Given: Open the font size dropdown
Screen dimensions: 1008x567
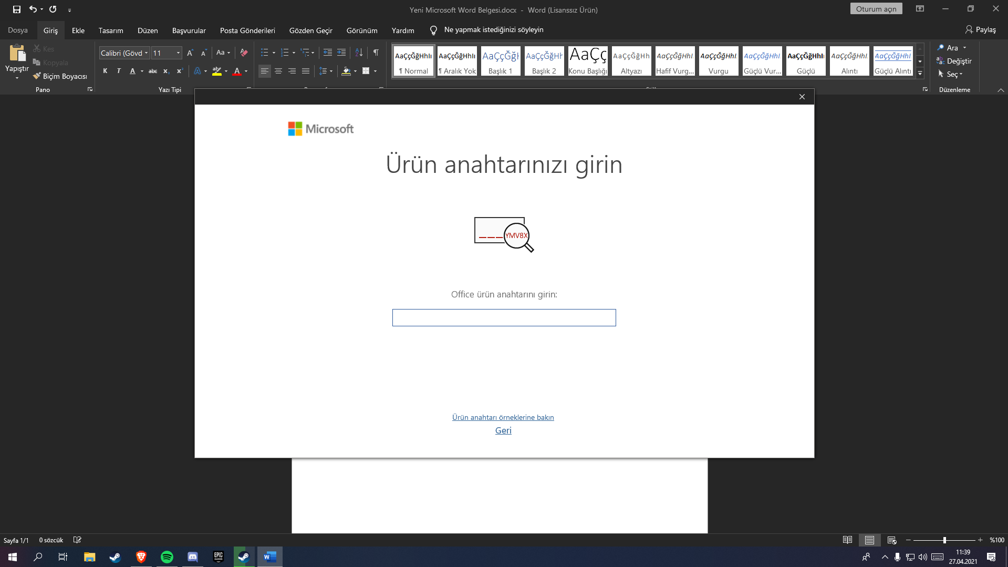Looking at the screenshot, I should pyautogui.click(x=179, y=53).
